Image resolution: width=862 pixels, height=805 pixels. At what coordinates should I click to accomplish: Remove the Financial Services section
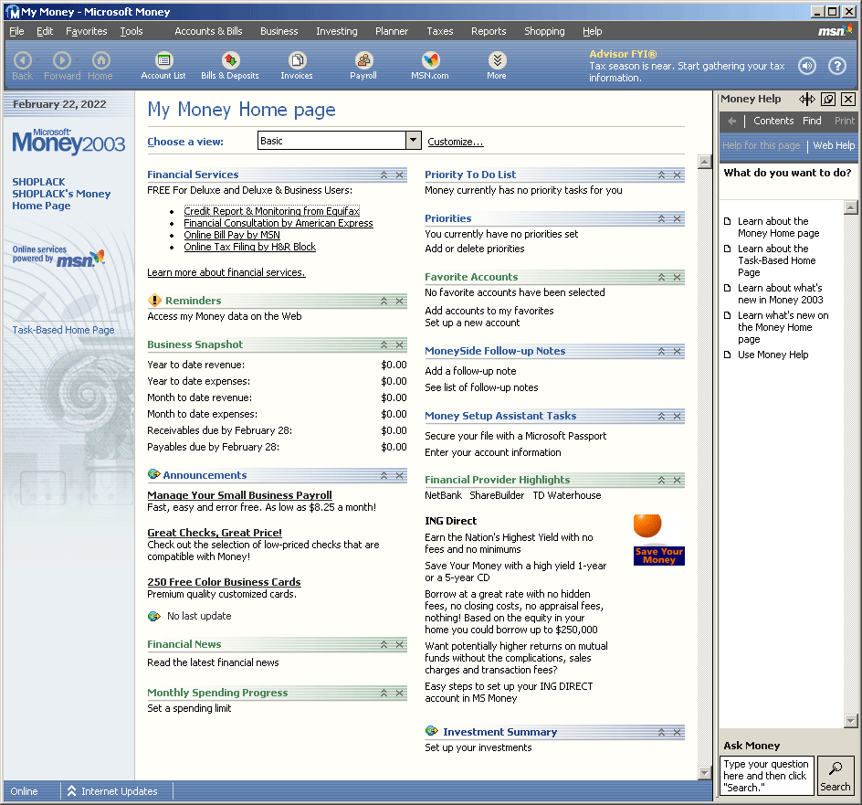pyautogui.click(x=400, y=175)
